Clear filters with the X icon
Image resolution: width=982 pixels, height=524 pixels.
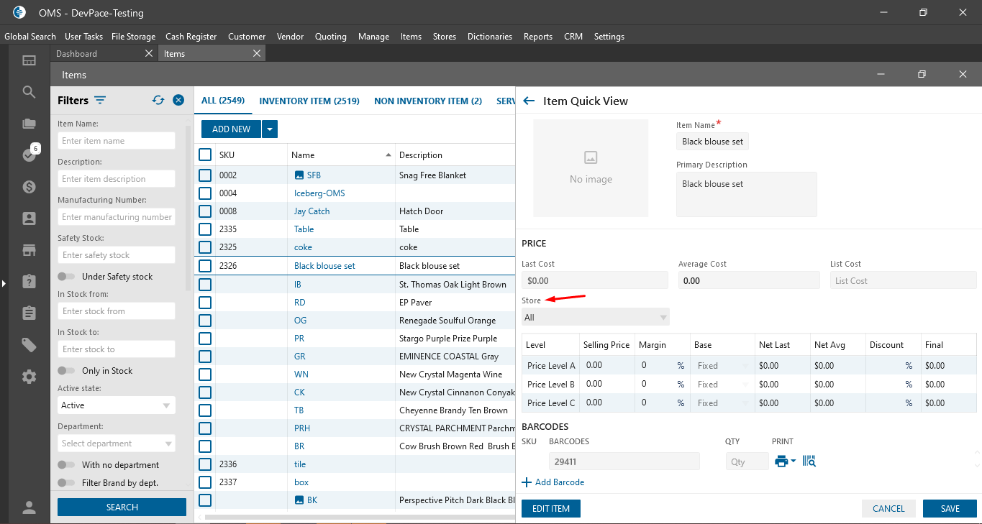pos(178,101)
